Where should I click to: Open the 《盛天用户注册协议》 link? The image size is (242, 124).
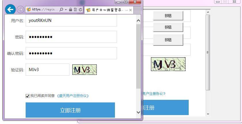point(73,96)
